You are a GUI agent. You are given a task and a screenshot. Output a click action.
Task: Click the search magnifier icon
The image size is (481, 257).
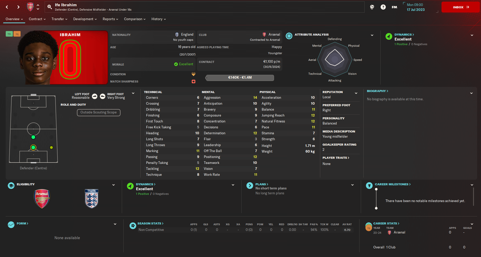(x=50, y=7)
